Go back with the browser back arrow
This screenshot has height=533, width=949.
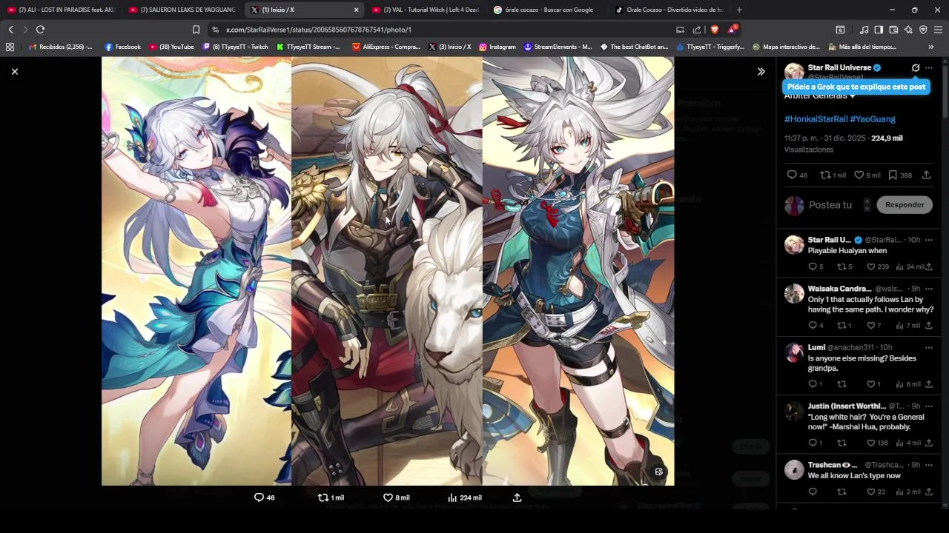coord(10,30)
